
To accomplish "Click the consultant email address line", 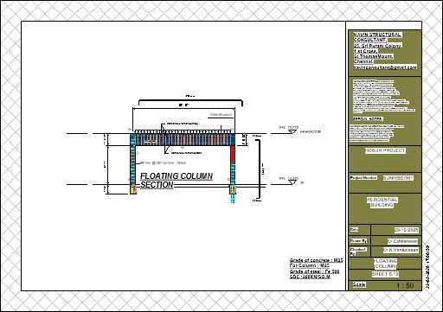I will point(385,67).
